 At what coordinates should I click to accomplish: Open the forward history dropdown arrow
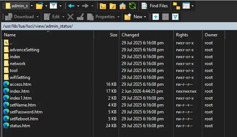pos(92,6)
